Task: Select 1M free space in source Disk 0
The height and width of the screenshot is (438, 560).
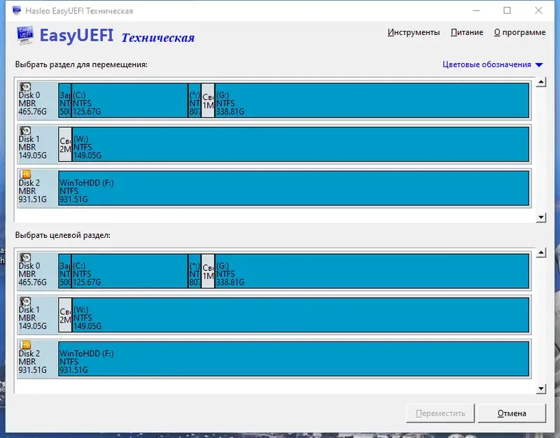Action: pos(208,100)
